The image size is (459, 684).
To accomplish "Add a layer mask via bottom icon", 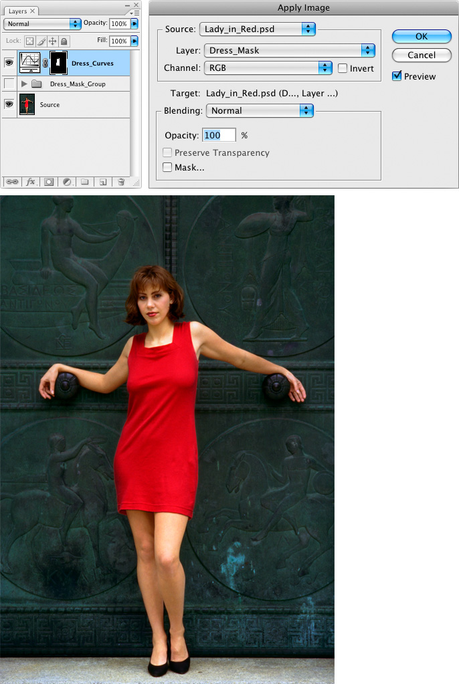I will coord(49,181).
